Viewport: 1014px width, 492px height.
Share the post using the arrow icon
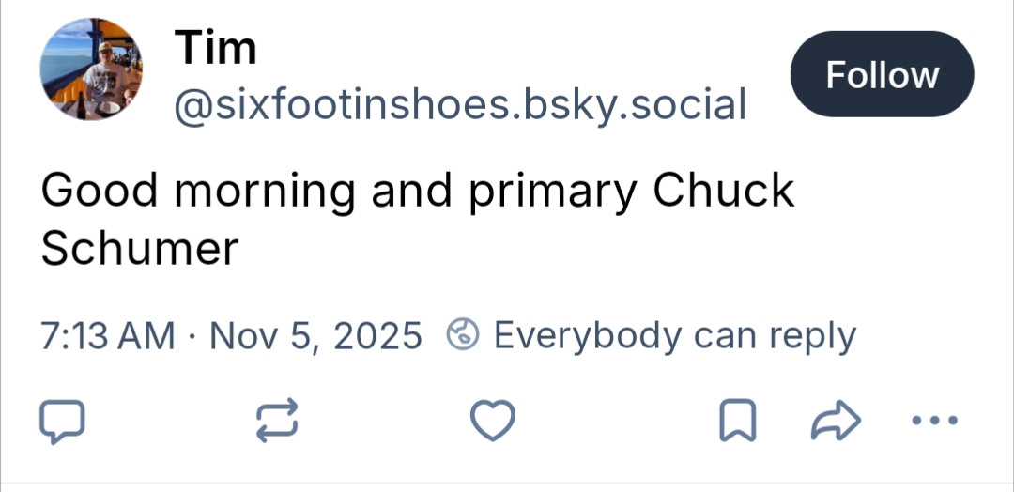[x=836, y=421]
